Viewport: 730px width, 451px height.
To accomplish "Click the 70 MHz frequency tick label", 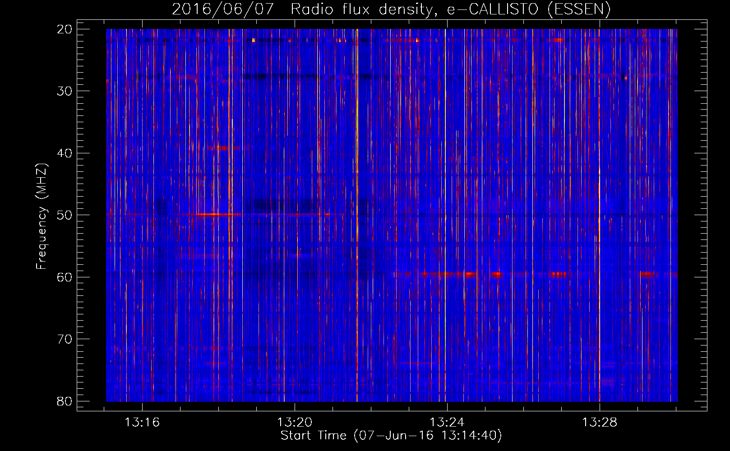I will coord(65,339).
